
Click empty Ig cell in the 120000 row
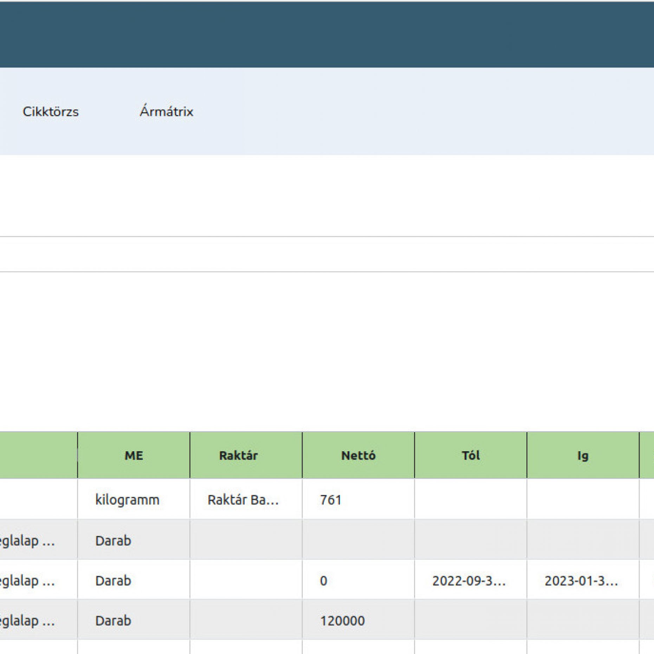point(583,621)
